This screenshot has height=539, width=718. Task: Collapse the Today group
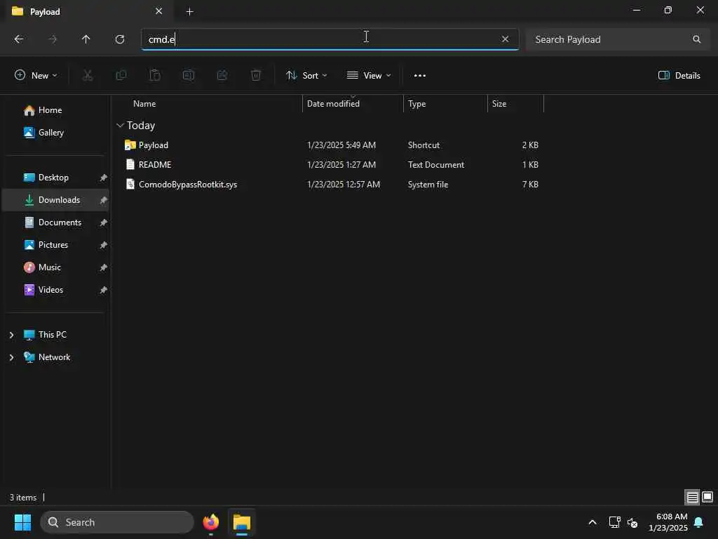(x=121, y=125)
